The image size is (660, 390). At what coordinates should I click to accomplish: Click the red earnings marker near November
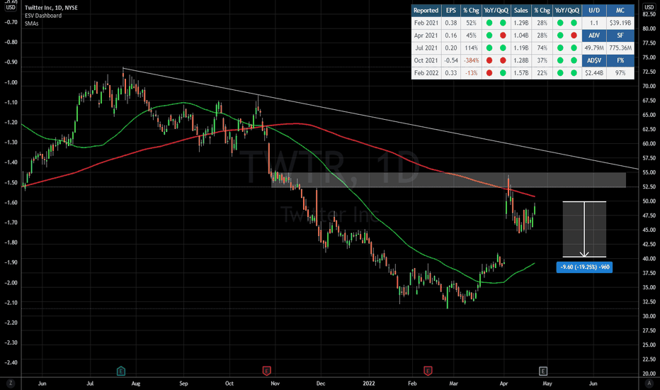(266, 371)
